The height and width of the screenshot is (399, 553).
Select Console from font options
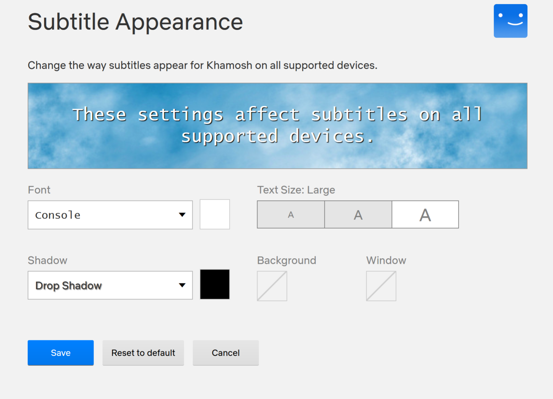111,214
